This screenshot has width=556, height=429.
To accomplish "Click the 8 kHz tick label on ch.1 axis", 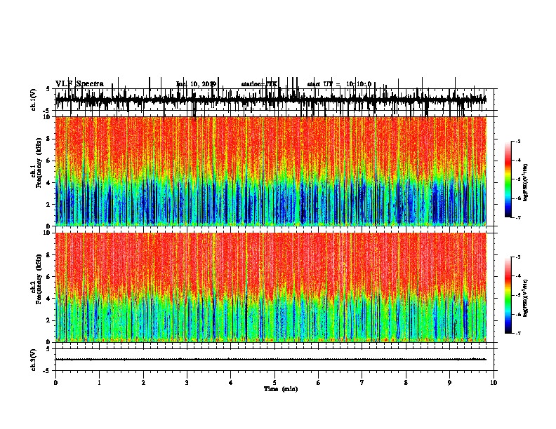I will 48,139.
